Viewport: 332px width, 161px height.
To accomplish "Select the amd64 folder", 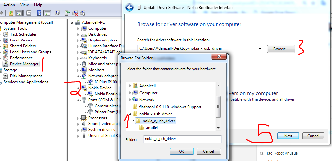I will (x=152, y=127).
